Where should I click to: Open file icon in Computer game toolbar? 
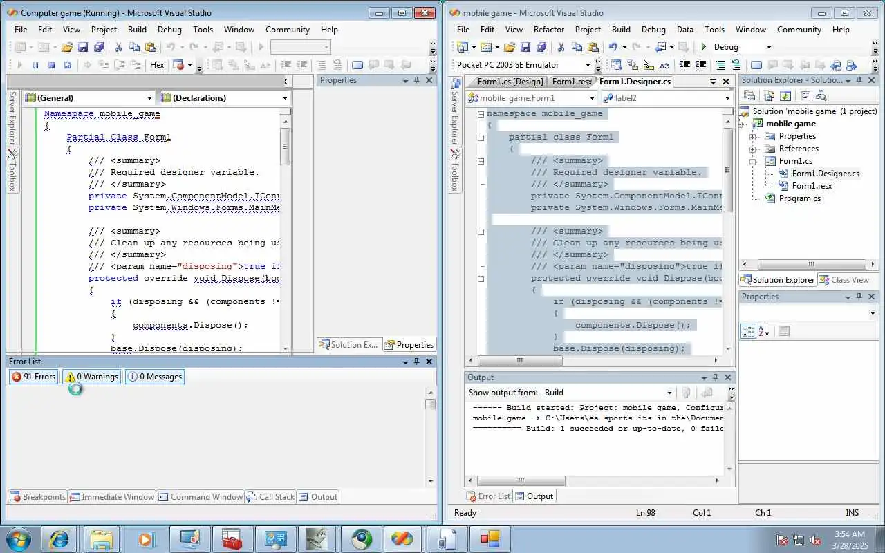[66, 47]
